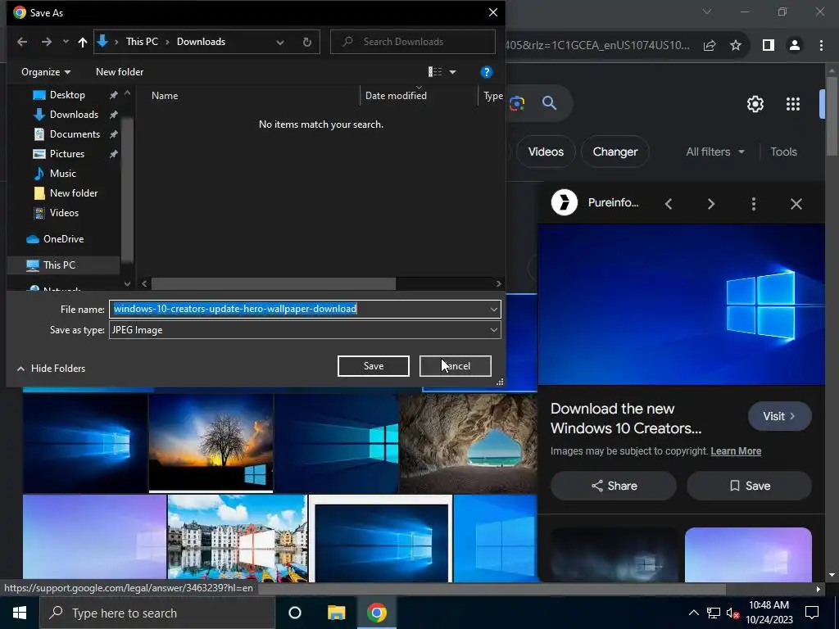Click the Downloads path segment
The width and height of the screenshot is (839, 629).
202,42
